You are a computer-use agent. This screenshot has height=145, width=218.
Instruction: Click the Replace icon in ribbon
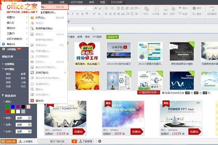tap(194, 14)
